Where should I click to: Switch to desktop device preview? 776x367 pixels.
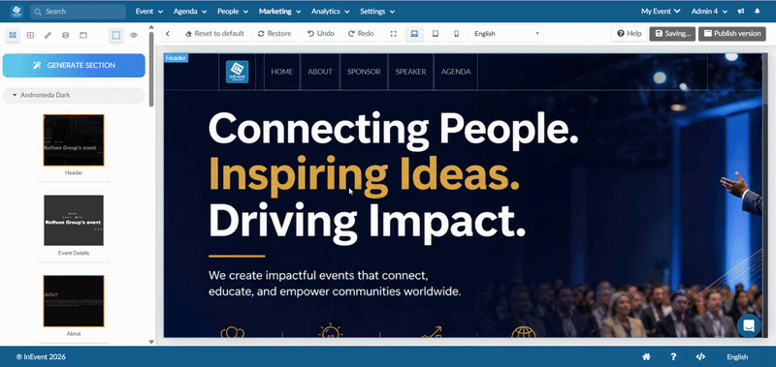(414, 34)
